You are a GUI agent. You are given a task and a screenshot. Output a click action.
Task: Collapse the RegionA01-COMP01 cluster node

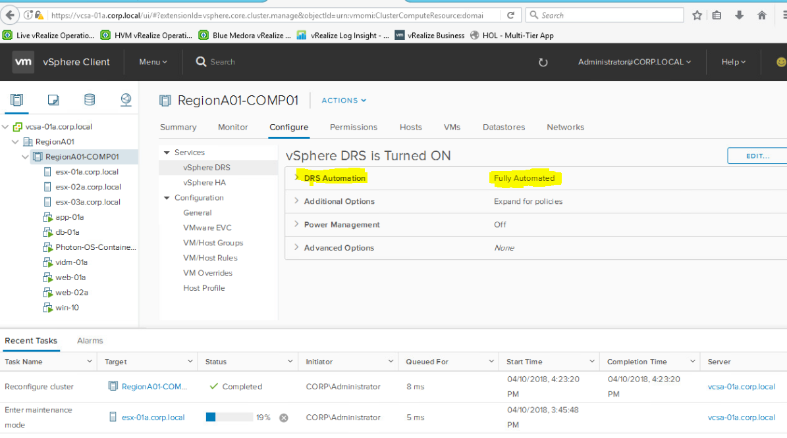point(25,157)
